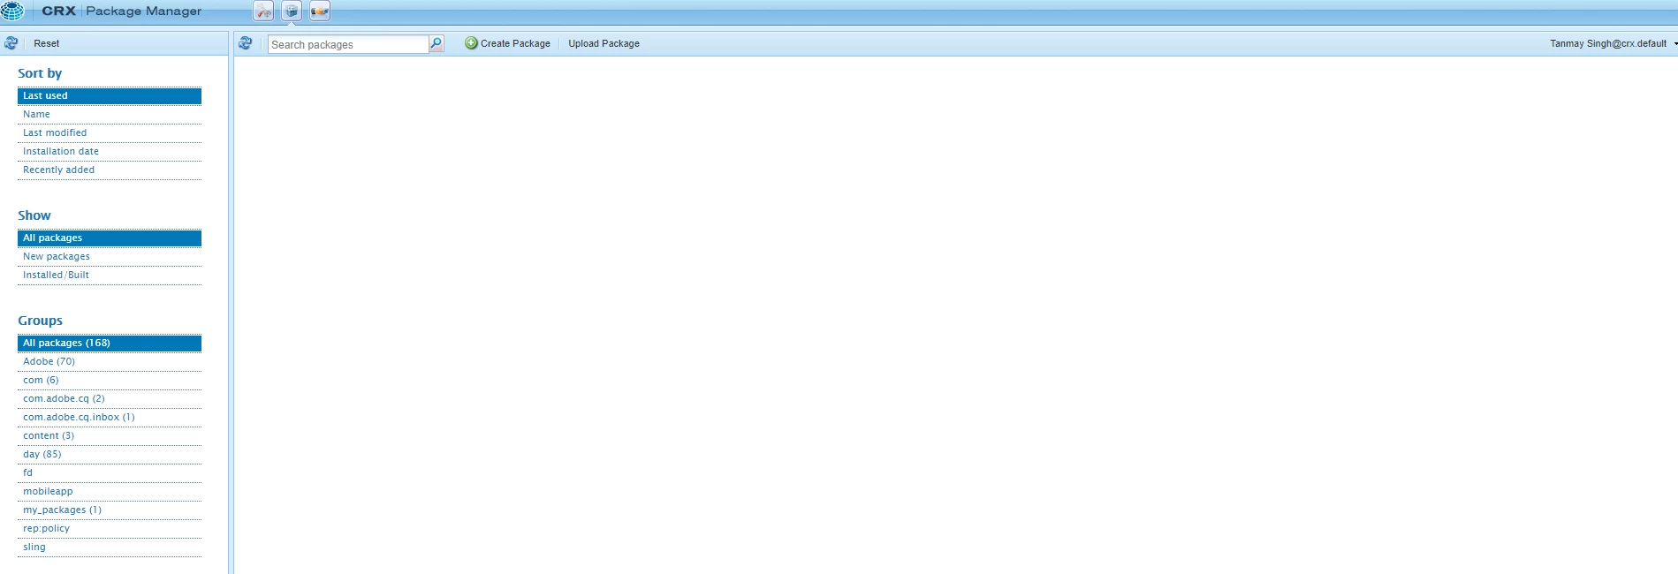Select the All packages (168) group
1678x574 pixels.
point(110,343)
